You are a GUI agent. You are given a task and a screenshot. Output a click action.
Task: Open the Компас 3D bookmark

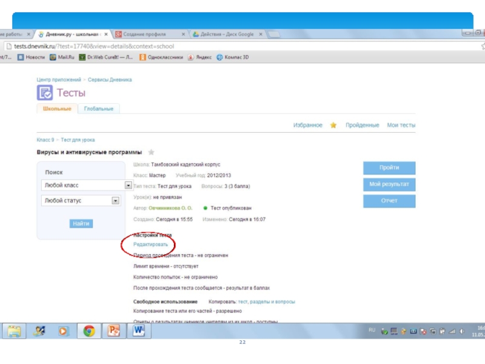click(233, 57)
